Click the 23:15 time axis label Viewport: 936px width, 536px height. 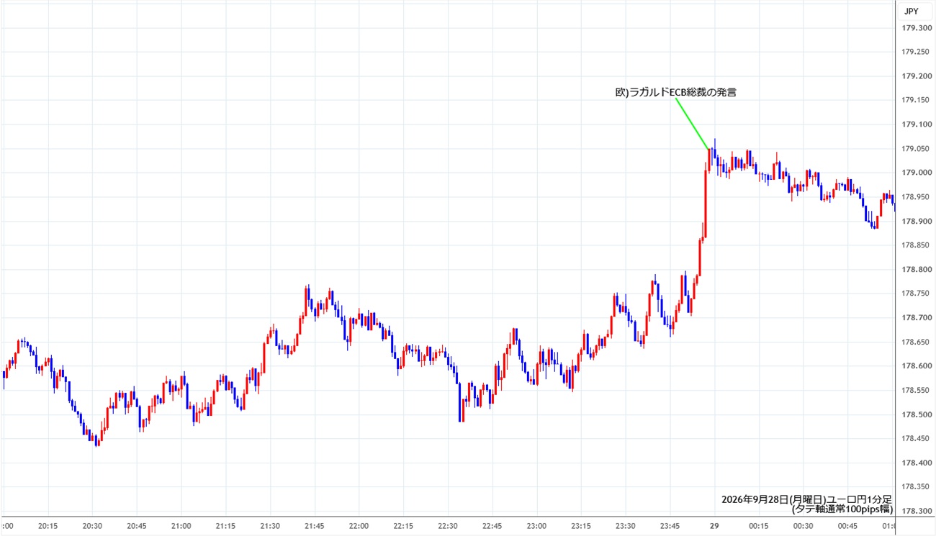point(581,527)
